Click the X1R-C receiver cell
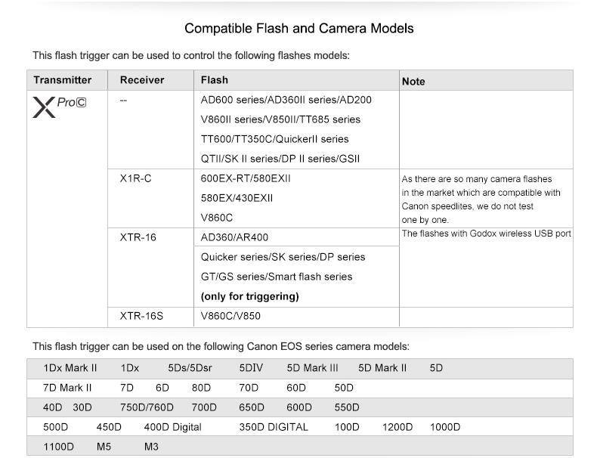This screenshot has height=458, width=597. (x=136, y=178)
